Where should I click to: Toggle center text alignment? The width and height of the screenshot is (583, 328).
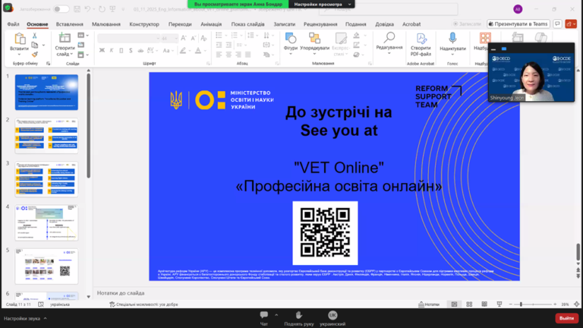click(x=228, y=55)
